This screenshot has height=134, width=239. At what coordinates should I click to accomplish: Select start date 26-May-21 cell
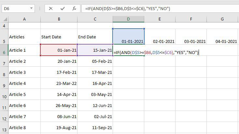point(59,105)
